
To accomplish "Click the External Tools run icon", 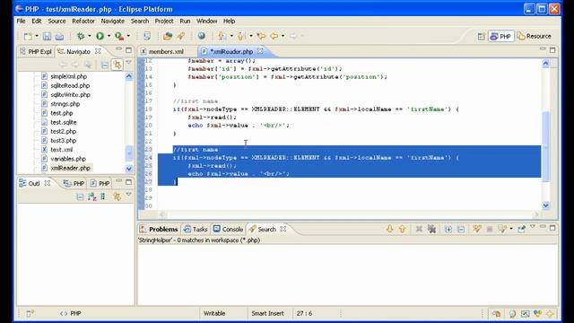I will pos(119,36).
